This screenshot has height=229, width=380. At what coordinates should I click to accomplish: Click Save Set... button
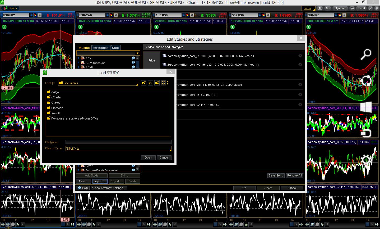(x=276, y=176)
